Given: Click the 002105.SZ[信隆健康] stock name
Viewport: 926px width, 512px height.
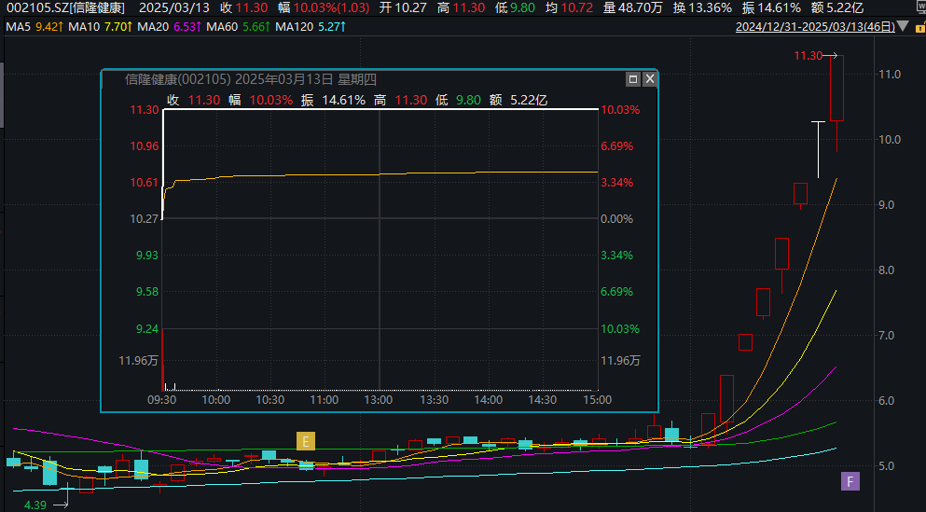Looking at the screenshot, I should [x=64, y=7].
